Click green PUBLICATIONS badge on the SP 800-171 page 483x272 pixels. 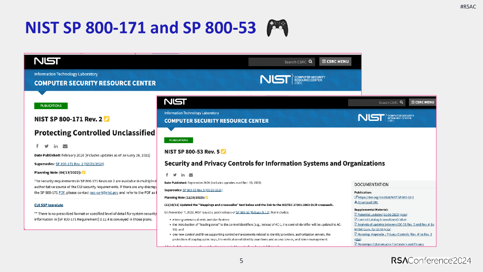click(50, 106)
